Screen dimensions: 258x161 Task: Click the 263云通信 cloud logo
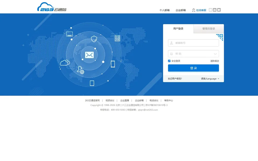(x=52, y=7)
